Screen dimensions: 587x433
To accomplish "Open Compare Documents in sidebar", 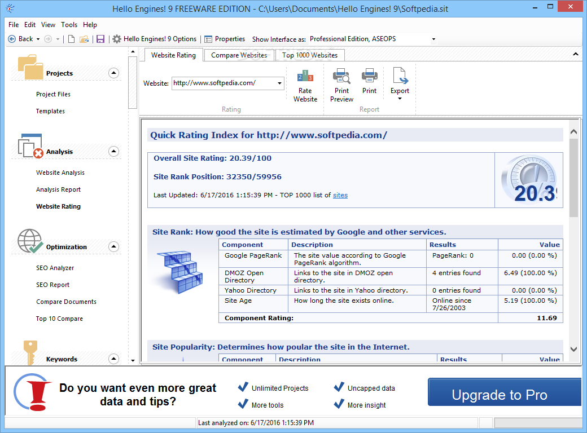I will click(x=66, y=302).
